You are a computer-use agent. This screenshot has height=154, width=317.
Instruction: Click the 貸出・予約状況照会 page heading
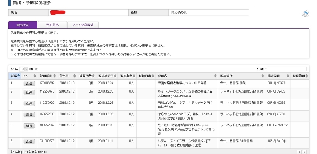(x=32, y=3)
